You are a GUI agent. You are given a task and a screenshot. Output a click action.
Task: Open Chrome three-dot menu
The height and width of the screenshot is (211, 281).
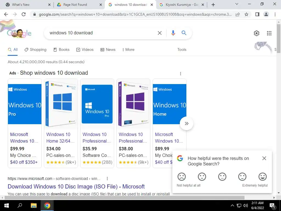tap(275, 14)
